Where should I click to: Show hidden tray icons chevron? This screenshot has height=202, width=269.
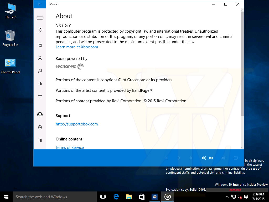(x=227, y=197)
